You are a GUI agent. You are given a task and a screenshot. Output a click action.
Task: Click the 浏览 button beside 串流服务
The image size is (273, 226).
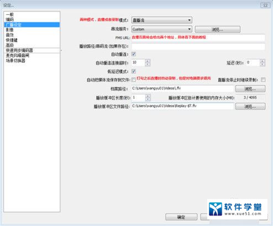pos(218,29)
